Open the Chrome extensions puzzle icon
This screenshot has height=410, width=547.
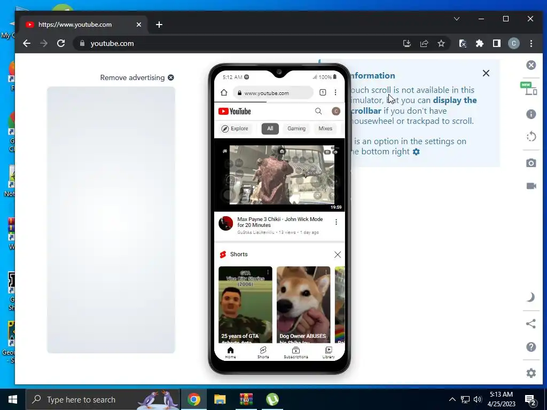480,43
